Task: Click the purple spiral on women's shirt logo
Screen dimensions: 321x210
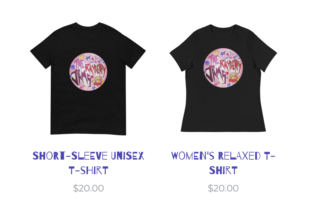Action: coord(207,63)
